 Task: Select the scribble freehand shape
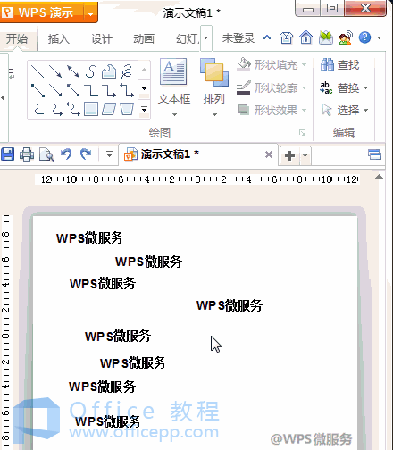(x=127, y=71)
